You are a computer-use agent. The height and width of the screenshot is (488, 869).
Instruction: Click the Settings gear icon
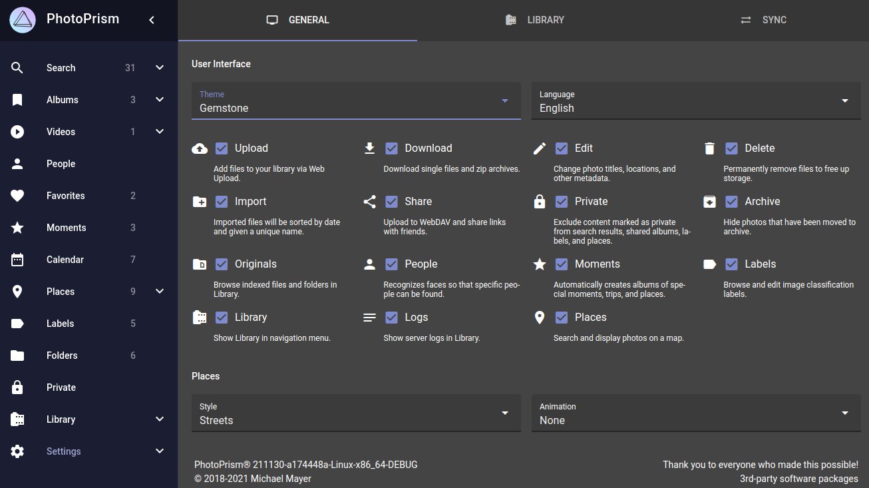[17, 451]
